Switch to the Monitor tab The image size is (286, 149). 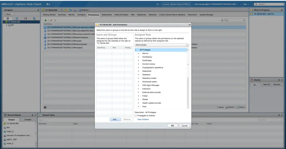tap(72, 15)
